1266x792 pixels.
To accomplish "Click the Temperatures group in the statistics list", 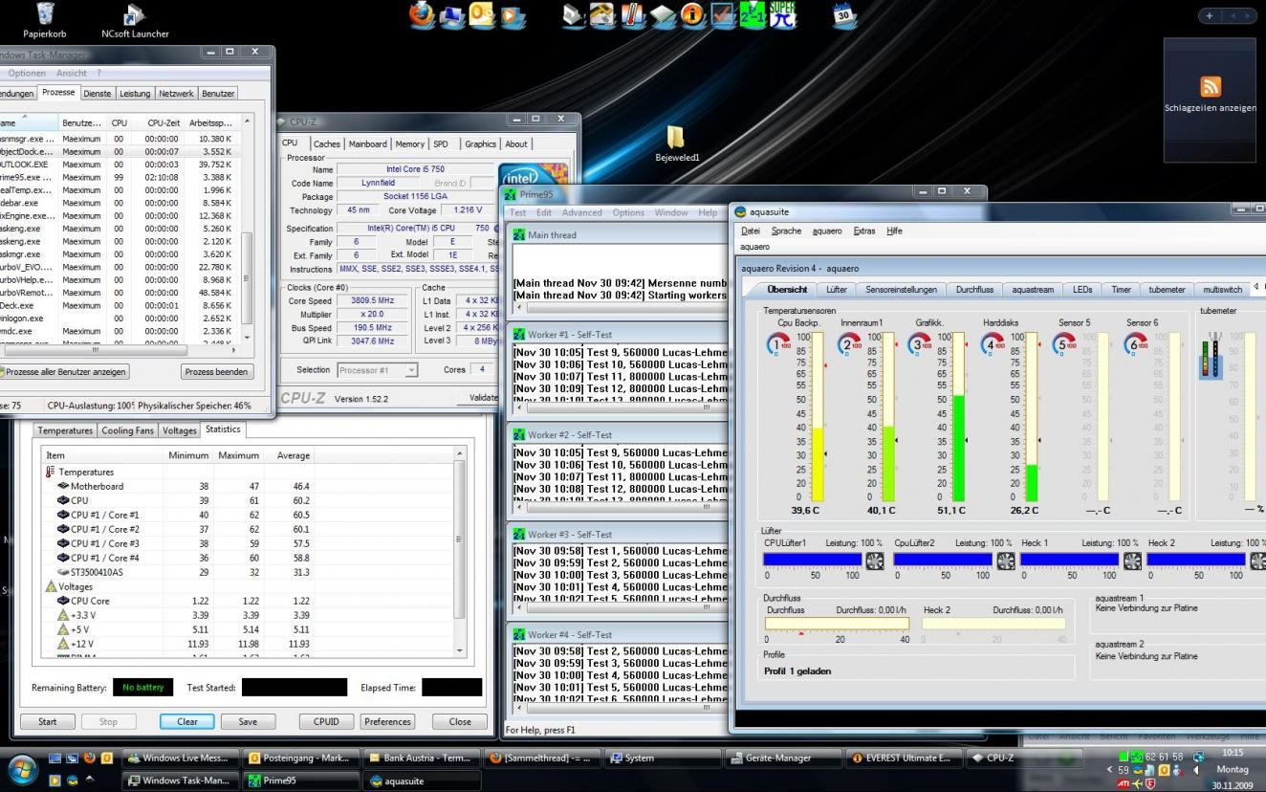I will [x=86, y=472].
